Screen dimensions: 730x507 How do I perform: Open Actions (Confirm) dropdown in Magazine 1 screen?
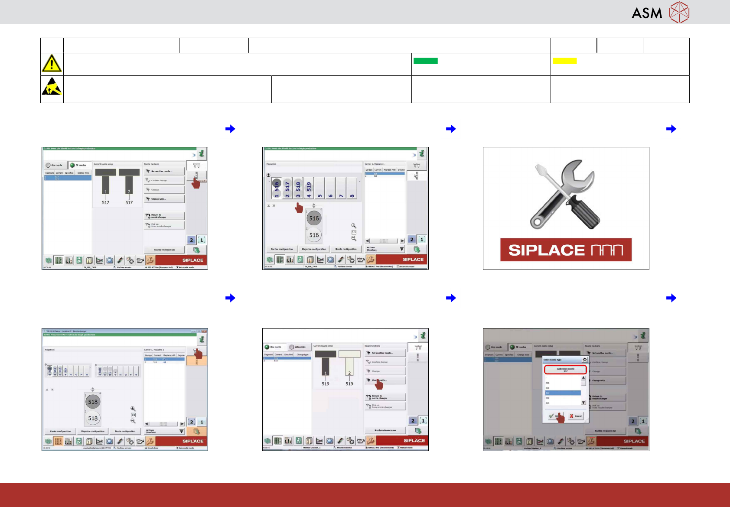pos(385,249)
